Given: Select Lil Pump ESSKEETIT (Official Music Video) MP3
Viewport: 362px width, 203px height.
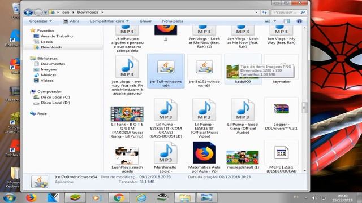Looking at the screenshot, I should point(204,118).
